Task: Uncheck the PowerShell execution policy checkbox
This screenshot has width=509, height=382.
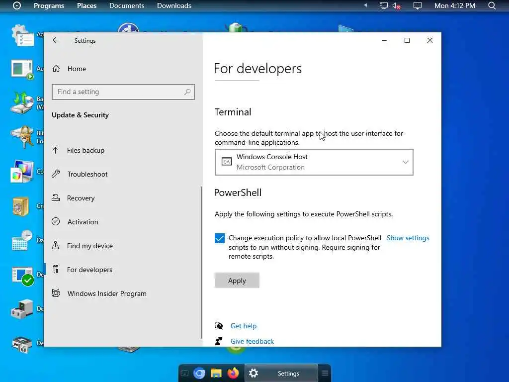Action: pos(219,238)
